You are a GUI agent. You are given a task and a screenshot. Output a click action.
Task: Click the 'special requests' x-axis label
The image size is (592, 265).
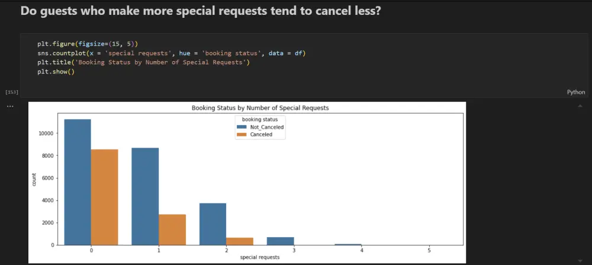pyautogui.click(x=260, y=257)
